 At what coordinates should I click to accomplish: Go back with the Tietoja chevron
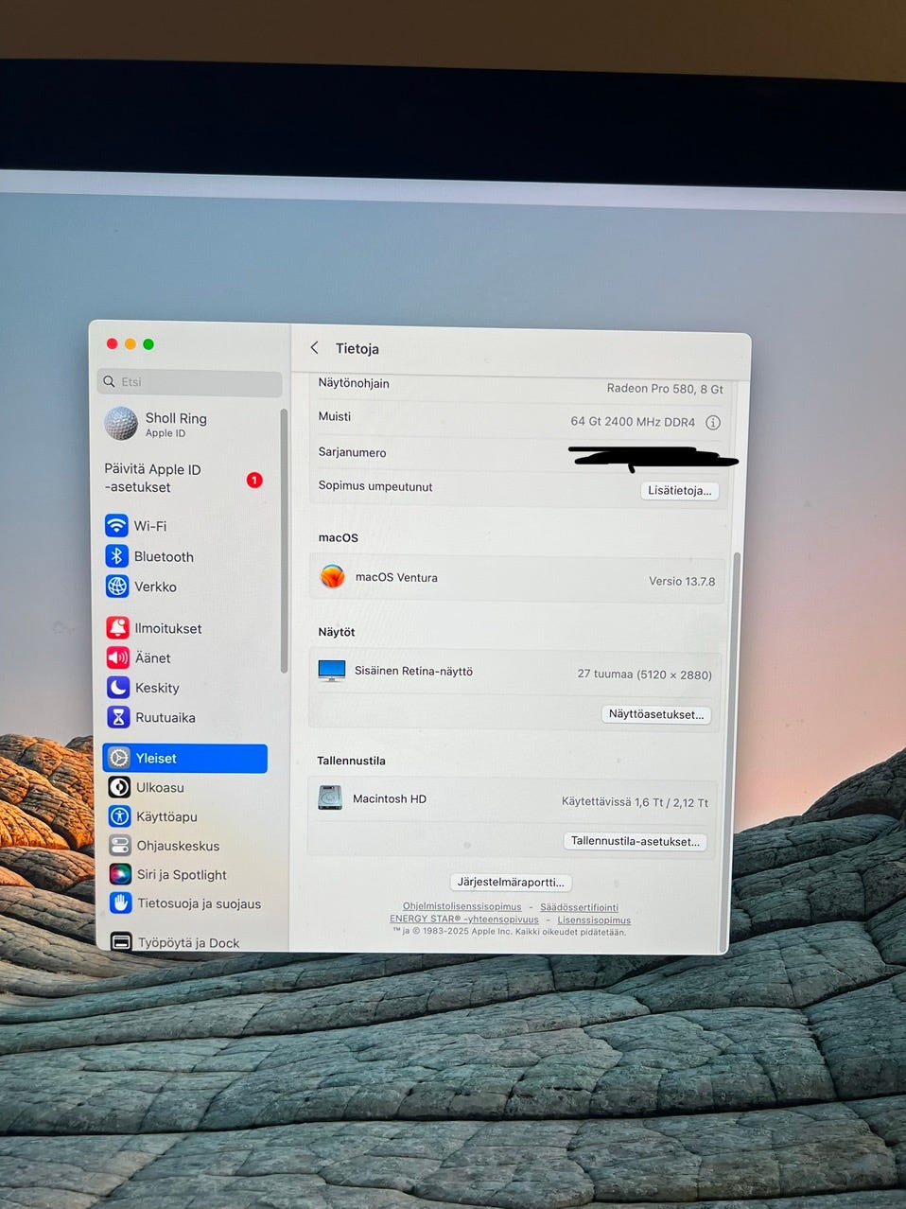314,348
